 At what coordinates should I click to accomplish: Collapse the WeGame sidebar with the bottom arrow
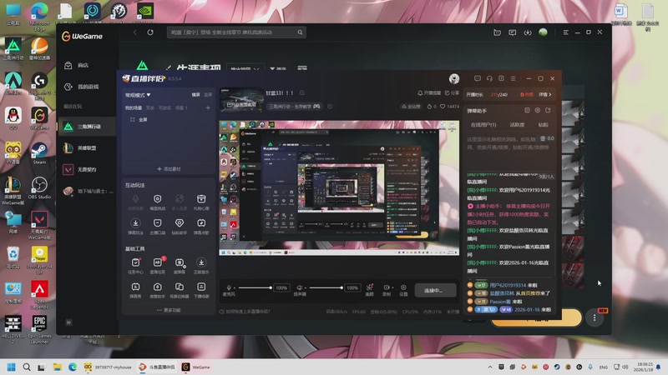click(x=68, y=322)
